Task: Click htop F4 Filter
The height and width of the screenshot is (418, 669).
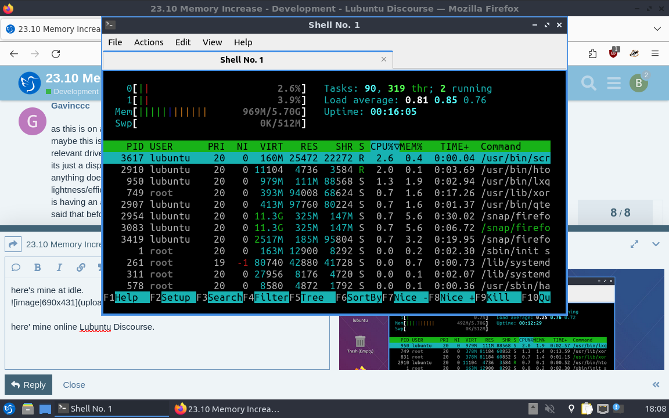Action: [x=266, y=297]
